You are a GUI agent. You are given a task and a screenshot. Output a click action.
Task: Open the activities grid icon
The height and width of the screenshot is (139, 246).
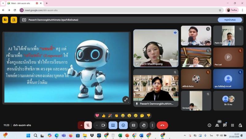click(232, 125)
